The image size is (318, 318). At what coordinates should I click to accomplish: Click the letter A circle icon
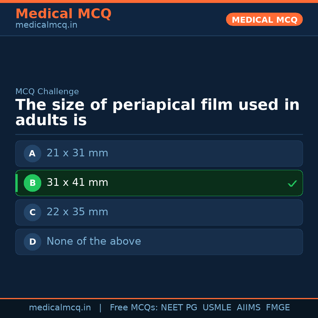click(x=32, y=153)
